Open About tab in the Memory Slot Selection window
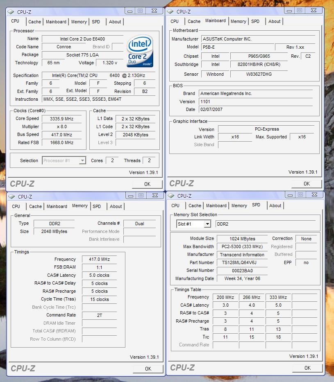 275,206
